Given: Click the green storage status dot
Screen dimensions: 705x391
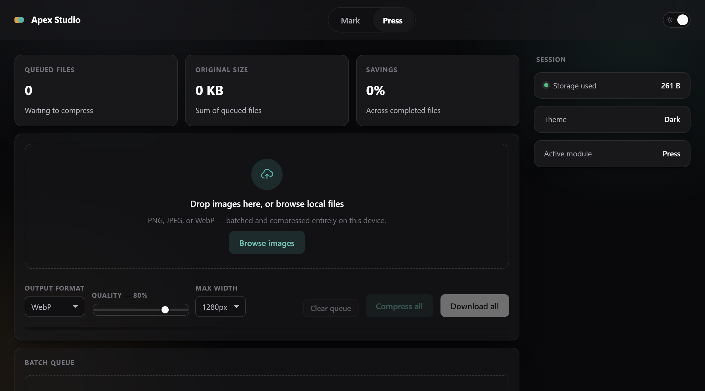Looking at the screenshot, I should (546, 85).
